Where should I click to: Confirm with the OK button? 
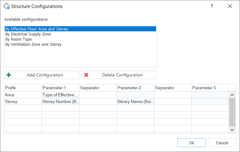click(192, 143)
